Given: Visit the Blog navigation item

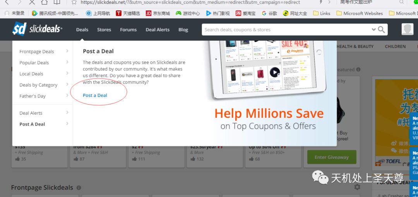Looking at the screenshot, I should point(183,30).
